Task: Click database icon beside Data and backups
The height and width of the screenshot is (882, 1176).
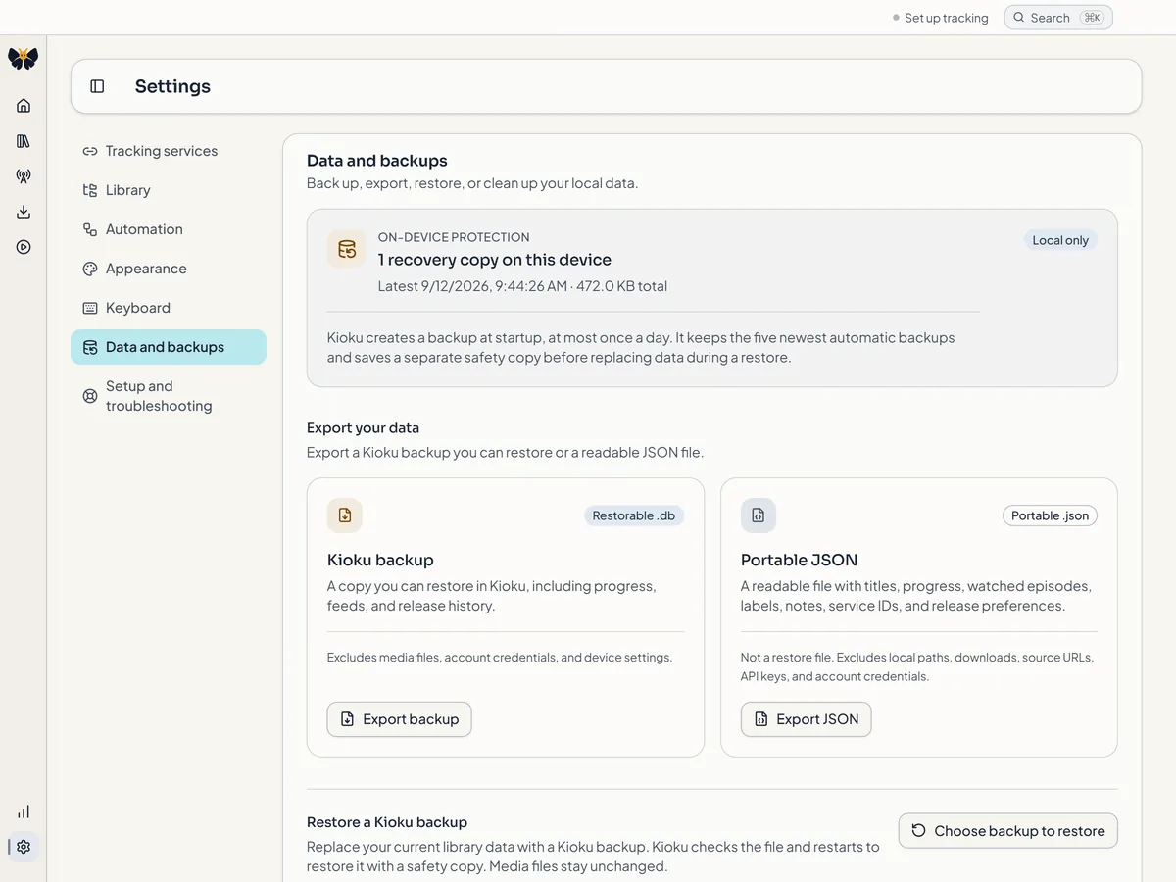Action: [x=90, y=347]
